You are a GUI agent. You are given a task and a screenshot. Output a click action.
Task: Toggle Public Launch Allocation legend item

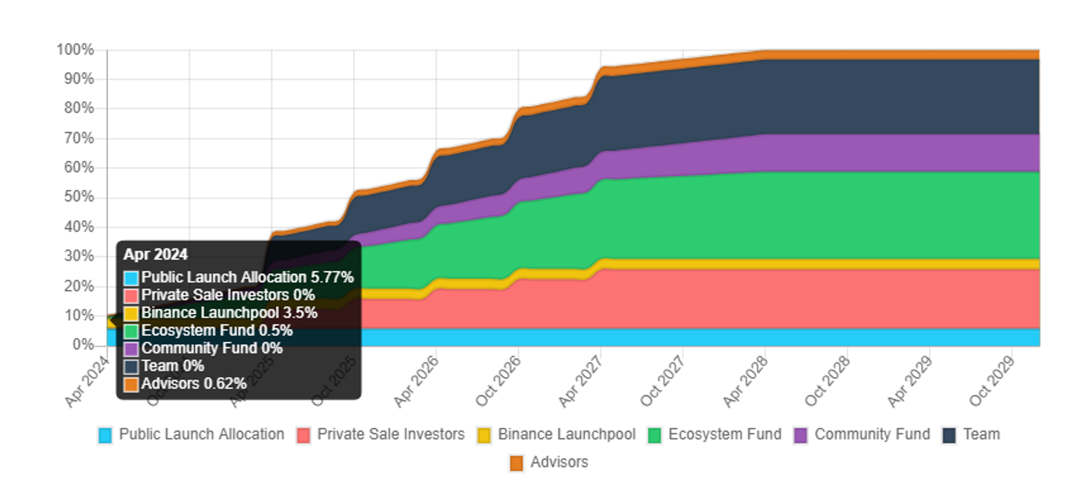tap(191, 435)
